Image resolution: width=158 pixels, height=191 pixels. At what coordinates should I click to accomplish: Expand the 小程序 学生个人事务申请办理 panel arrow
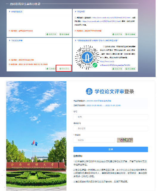click(76, 40)
